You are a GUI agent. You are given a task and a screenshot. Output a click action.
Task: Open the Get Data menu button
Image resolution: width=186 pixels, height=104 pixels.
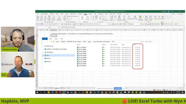37,18
